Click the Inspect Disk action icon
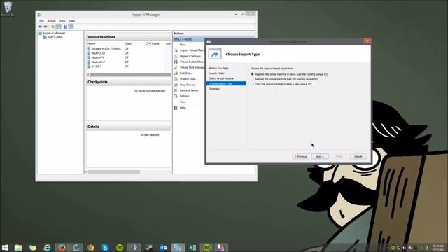The height and width of the screenshot is (252, 448). [x=176, y=79]
